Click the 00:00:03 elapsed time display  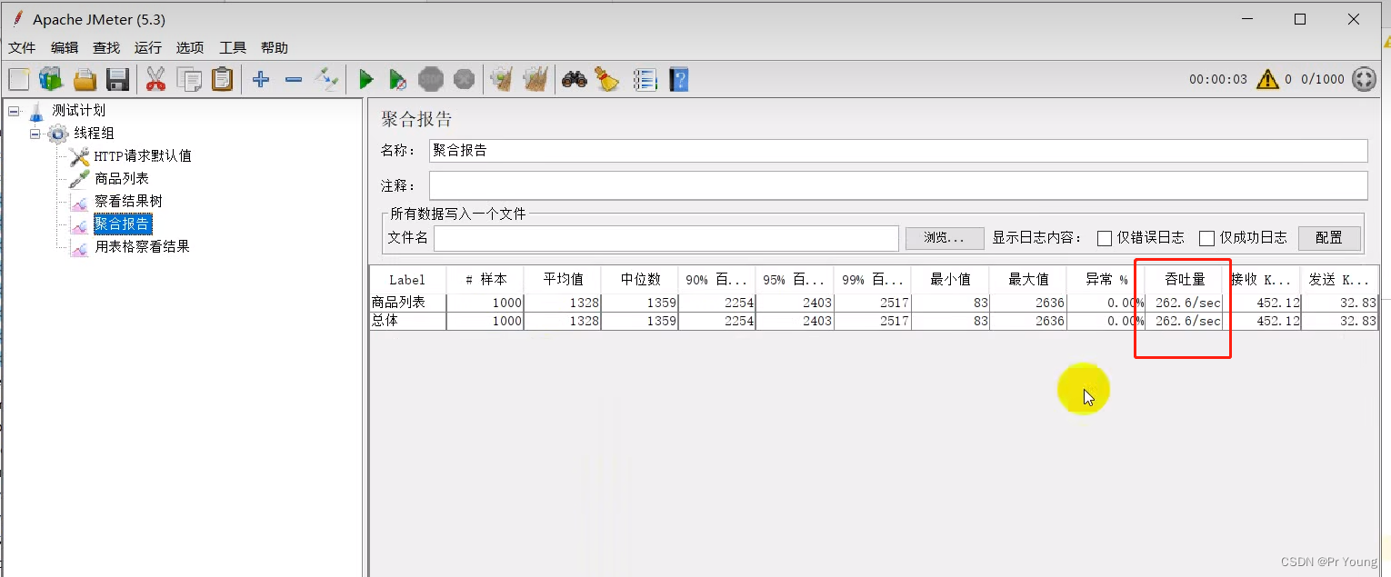pyautogui.click(x=1218, y=80)
